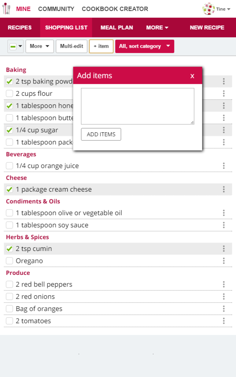
Task: Tick the Oregano checkbox
Action: [x=9, y=261]
